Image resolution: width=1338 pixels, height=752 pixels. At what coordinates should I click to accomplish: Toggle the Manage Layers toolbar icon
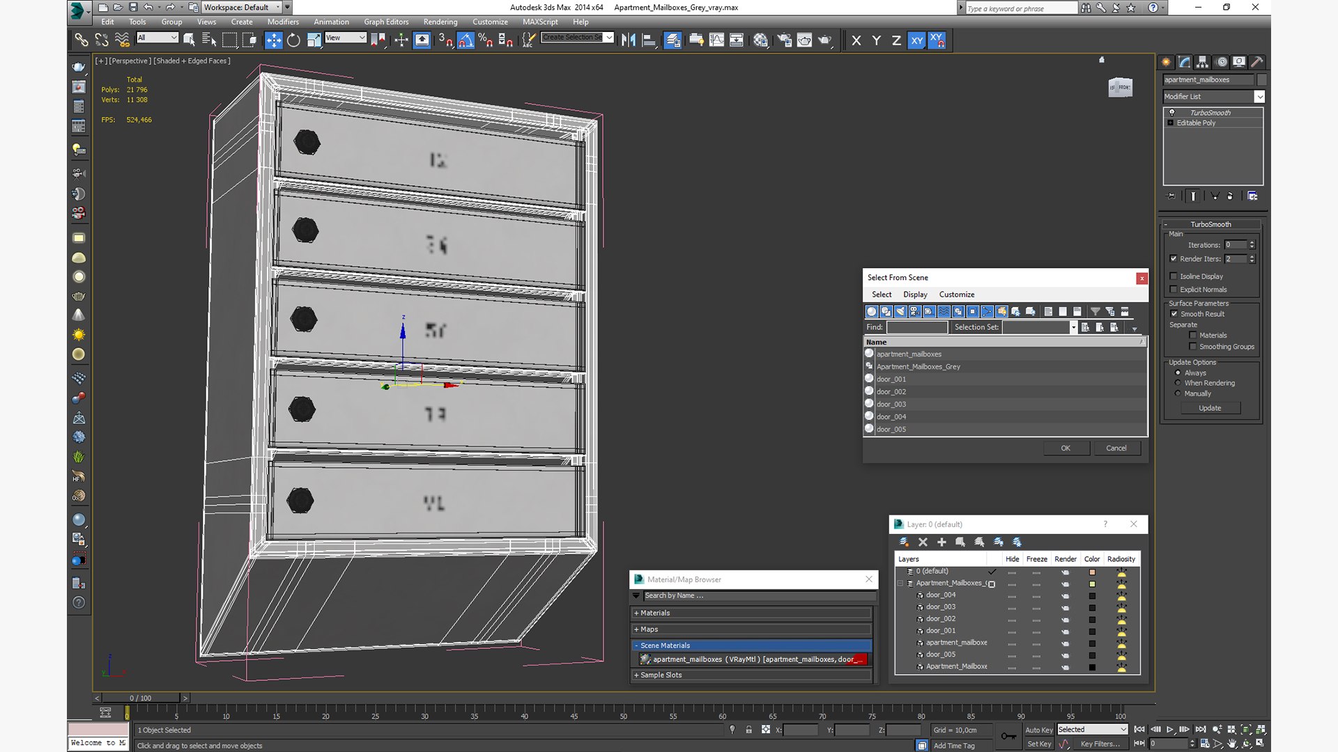coord(672,40)
